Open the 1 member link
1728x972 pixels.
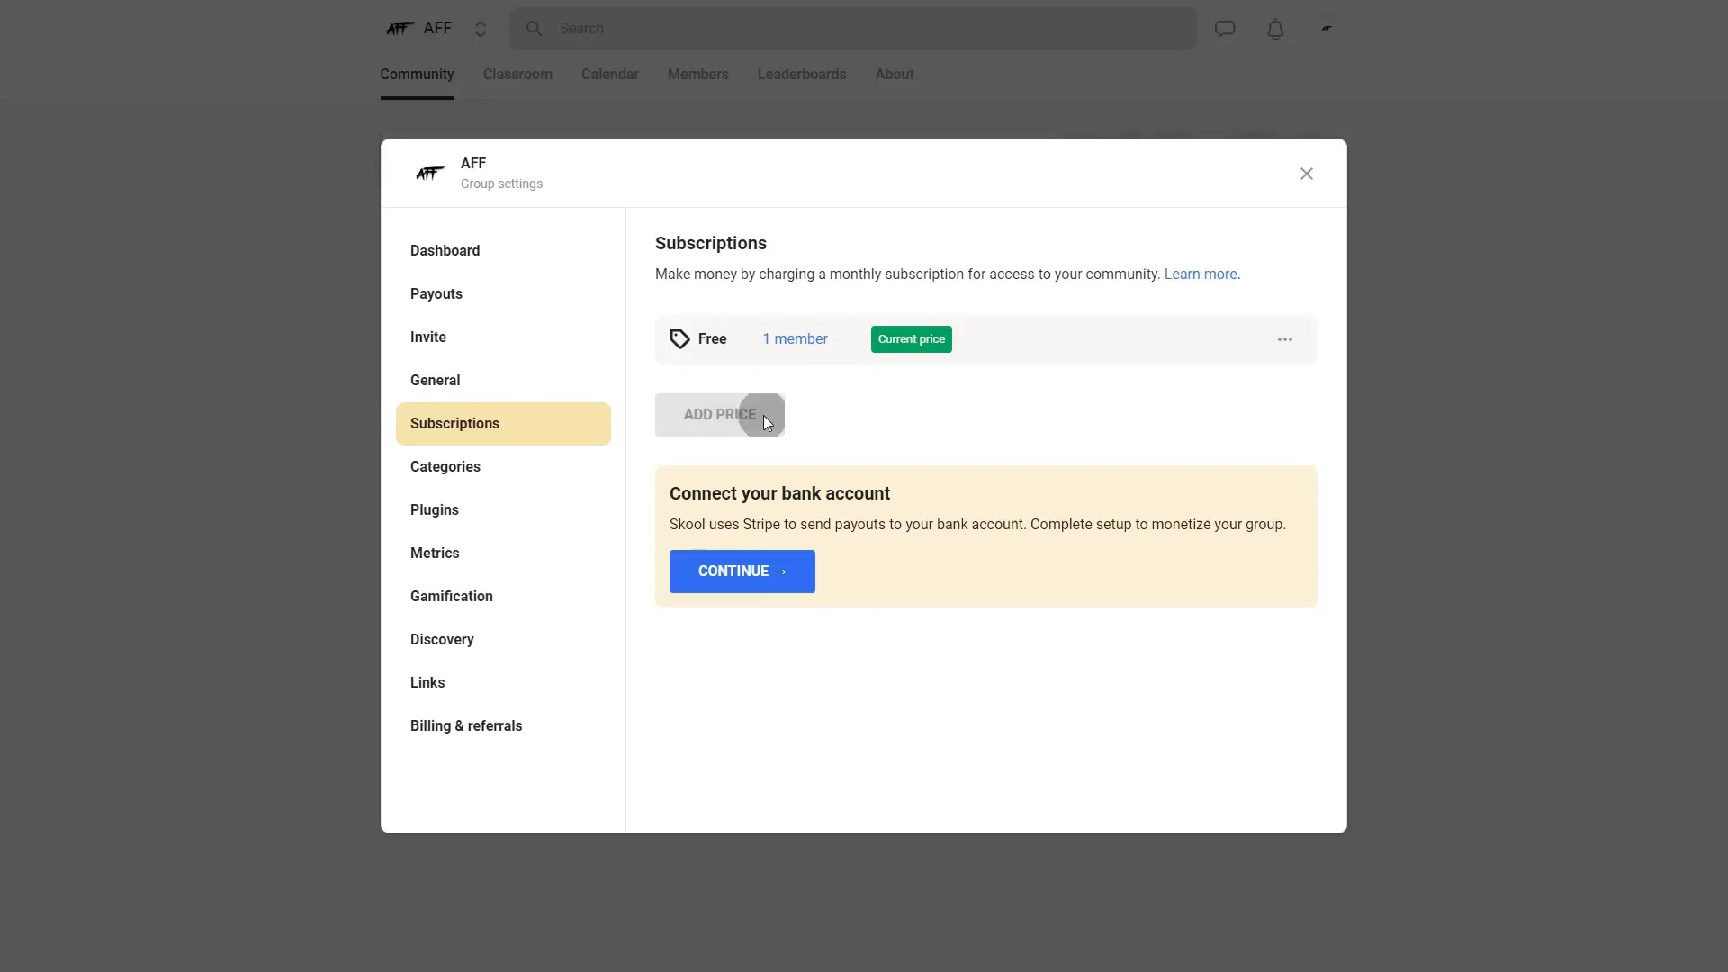795,339
